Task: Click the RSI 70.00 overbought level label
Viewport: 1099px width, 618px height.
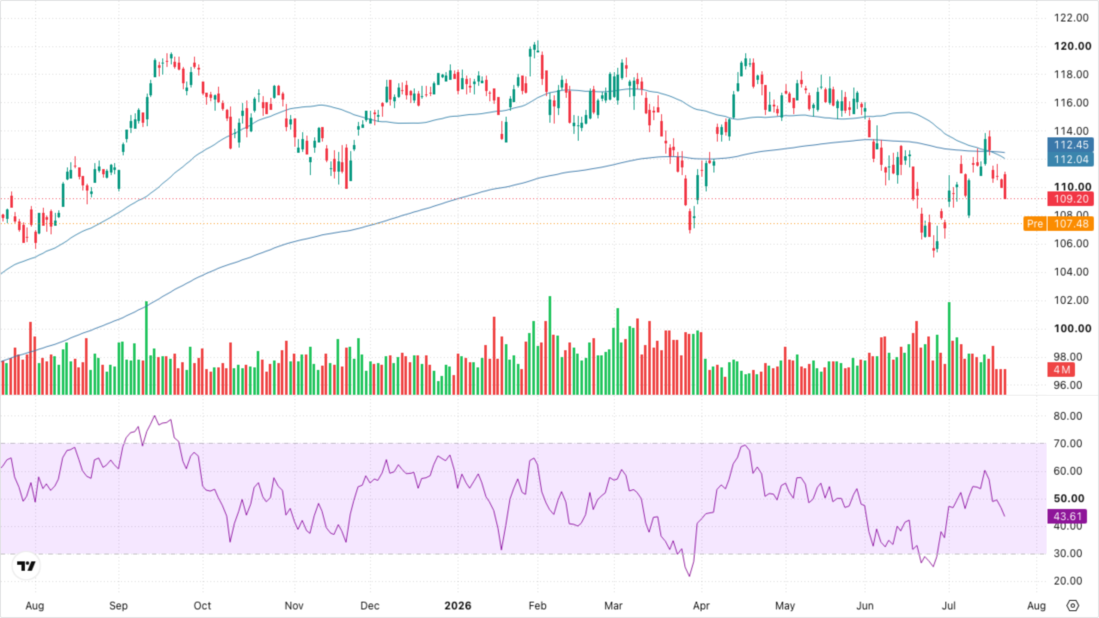Action: click(x=1068, y=443)
